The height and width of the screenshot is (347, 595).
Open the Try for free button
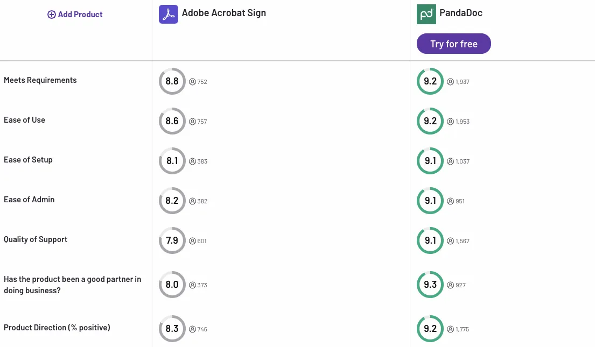(x=453, y=44)
